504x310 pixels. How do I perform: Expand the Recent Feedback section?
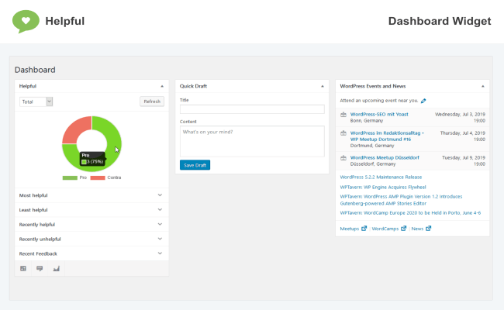159,253
